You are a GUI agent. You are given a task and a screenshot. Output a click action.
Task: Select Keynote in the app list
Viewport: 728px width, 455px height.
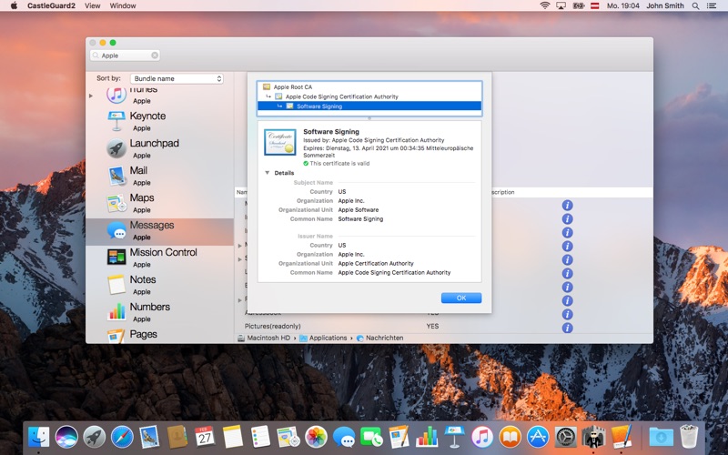(159, 121)
